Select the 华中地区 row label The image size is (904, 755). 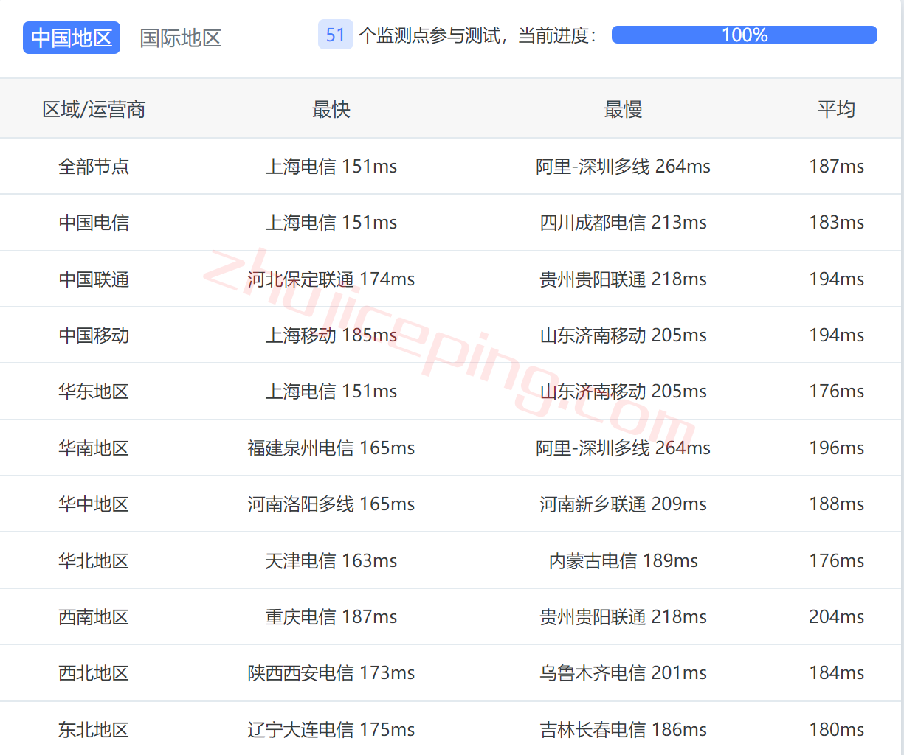pyautogui.click(x=94, y=504)
